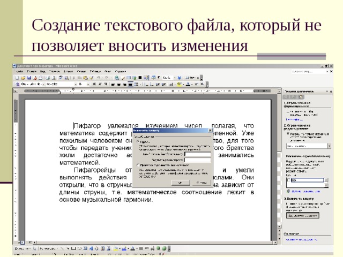Check the Everyone group checkbox
This screenshot has width=343, height=257.
pos(289,180)
